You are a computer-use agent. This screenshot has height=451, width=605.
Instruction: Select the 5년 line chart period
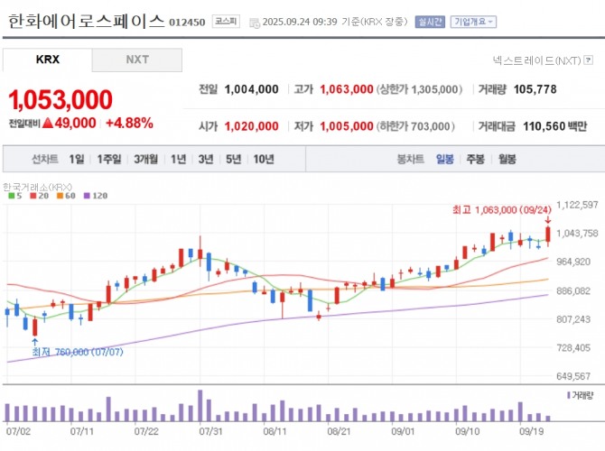pos(234,159)
